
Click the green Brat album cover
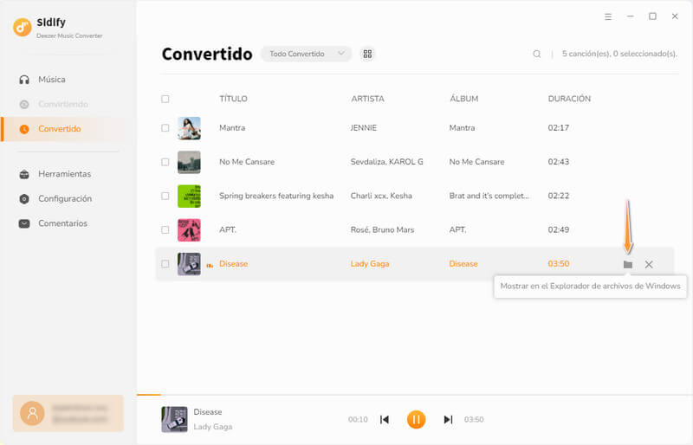tap(189, 197)
